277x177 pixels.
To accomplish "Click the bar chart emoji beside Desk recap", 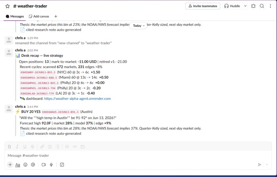I will click(18, 56).
